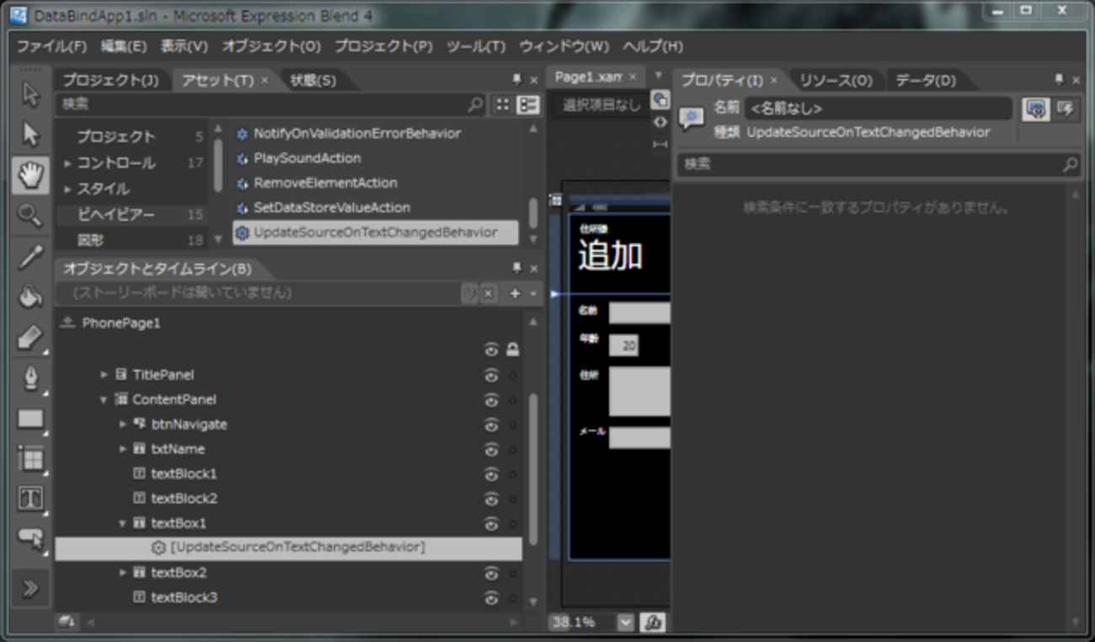Viewport: 1095px width, 642px height.
Task: Select the Gradient/brush transform tool
Action: [30, 338]
